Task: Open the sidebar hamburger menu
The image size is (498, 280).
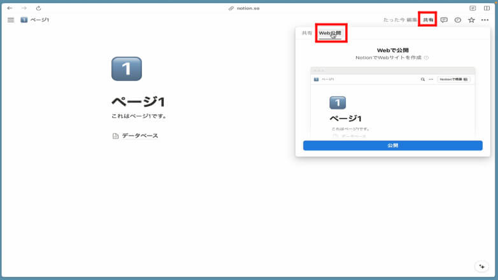Action: [11, 20]
